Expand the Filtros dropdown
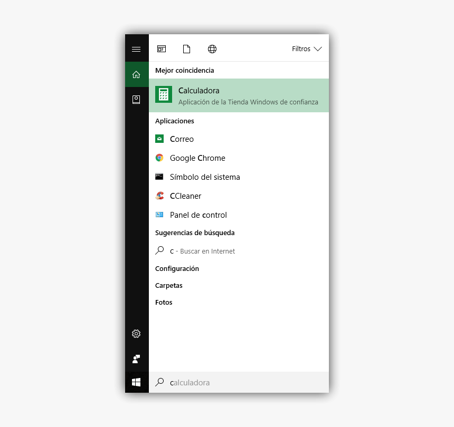454x427 pixels. (307, 48)
